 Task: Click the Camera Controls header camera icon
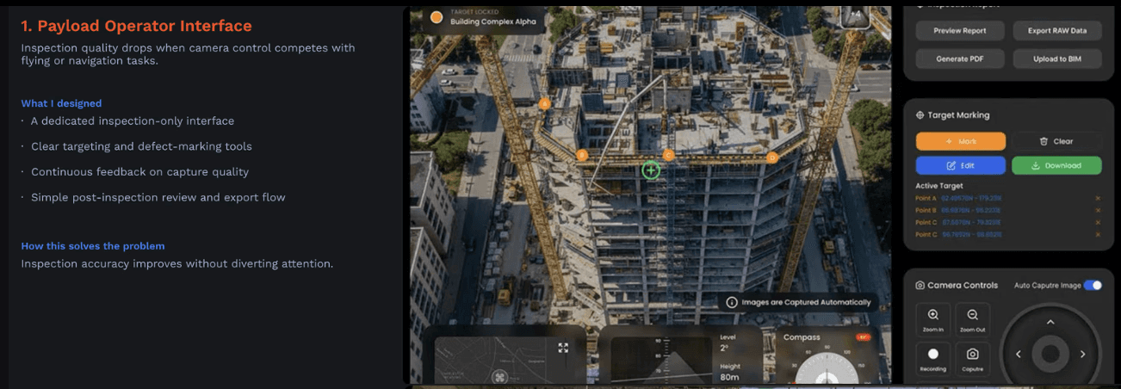[x=920, y=285]
